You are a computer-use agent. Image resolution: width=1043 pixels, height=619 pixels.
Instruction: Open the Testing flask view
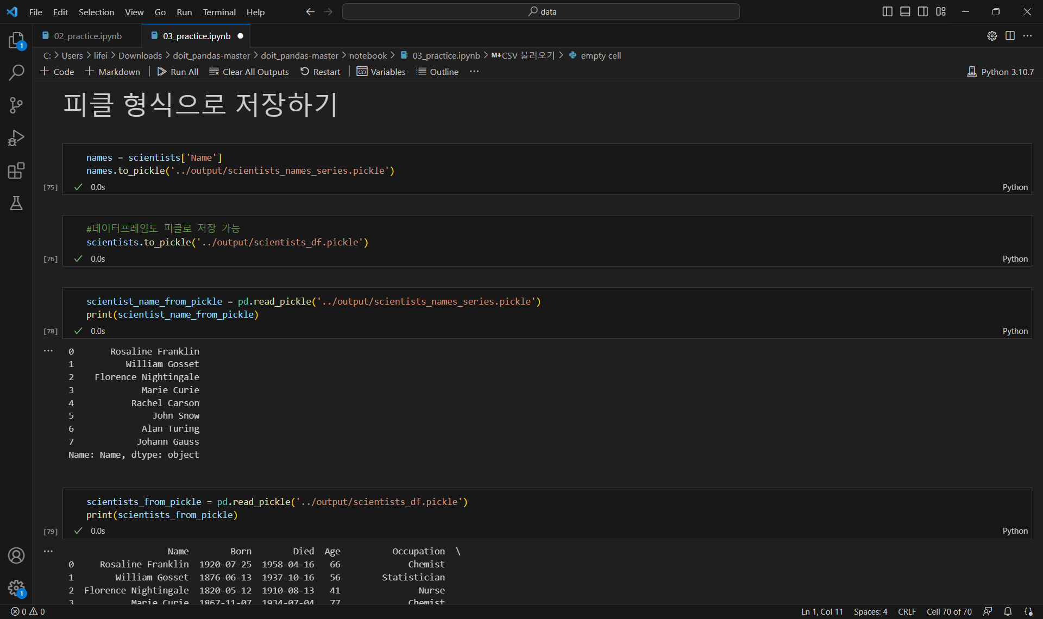pyautogui.click(x=16, y=203)
